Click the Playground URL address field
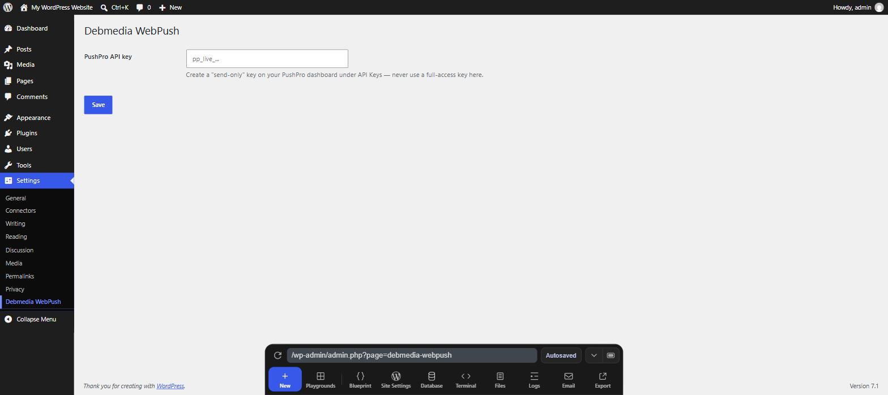Viewport: 888px width, 395px height. [412, 355]
